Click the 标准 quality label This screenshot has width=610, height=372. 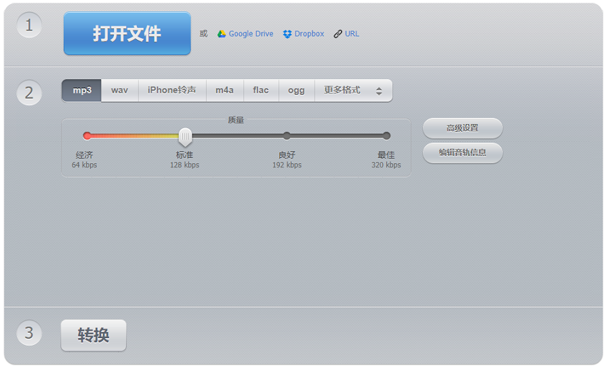[x=184, y=155]
